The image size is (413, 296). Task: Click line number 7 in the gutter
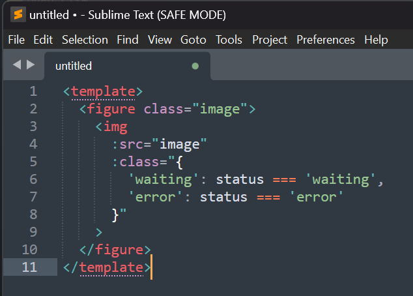pos(33,197)
